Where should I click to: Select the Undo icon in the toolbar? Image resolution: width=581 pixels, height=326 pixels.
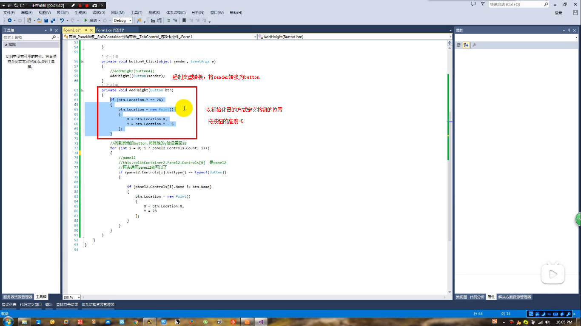click(62, 20)
